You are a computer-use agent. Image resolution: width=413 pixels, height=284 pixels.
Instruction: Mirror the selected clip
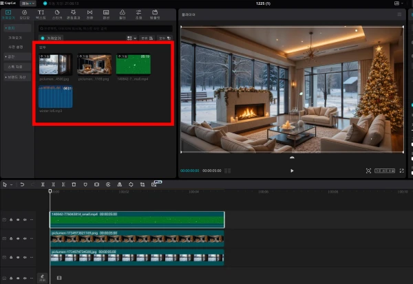click(x=120, y=185)
